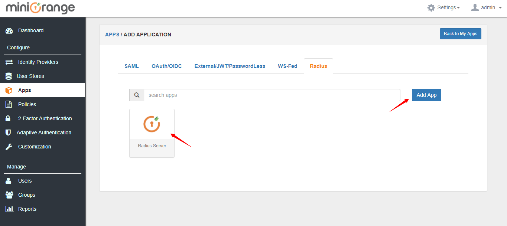Click the 2-Factor Authentication lock icon

point(9,118)
